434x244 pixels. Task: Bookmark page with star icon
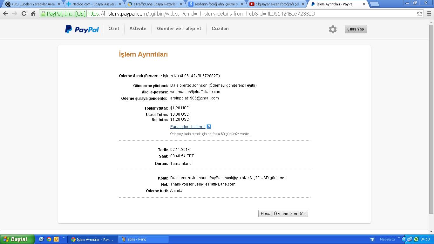(419, 14)
